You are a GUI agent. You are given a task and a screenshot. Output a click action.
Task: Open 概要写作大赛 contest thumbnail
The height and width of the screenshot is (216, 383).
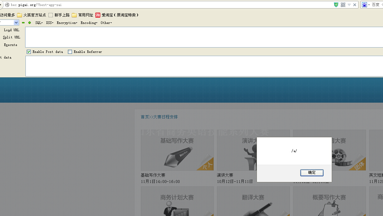(x=330, y=201)
